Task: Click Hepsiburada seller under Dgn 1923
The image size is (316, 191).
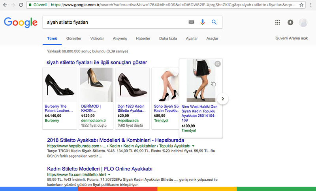Action: click(128, 120)
